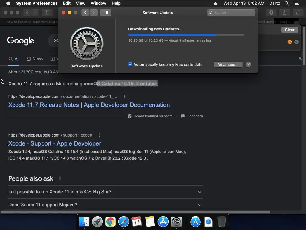
Task: Click the Google logo
Action: point(21,41)
